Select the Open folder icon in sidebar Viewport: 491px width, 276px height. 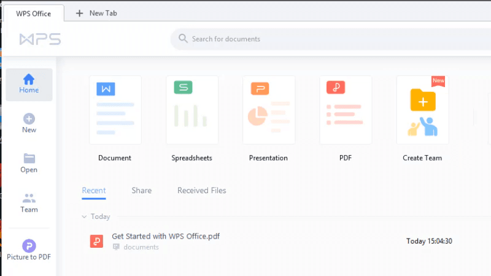click(x=29, y=159)
